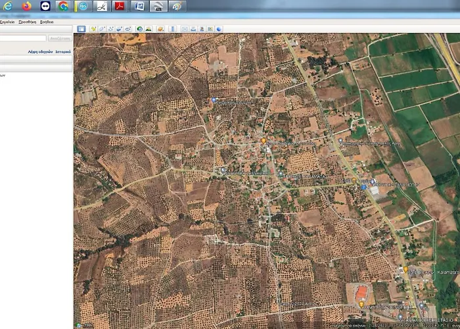Click the Record a Tour icon
This screenshot has height=329, width=460.
128,29
